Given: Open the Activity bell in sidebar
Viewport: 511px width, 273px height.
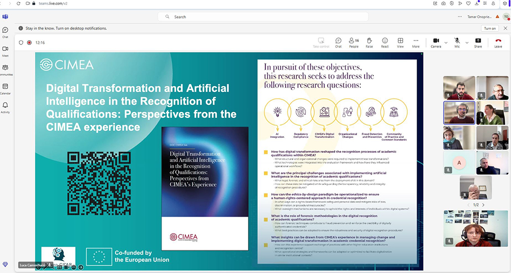Looking at the screenshot, I should click(5, 107).
